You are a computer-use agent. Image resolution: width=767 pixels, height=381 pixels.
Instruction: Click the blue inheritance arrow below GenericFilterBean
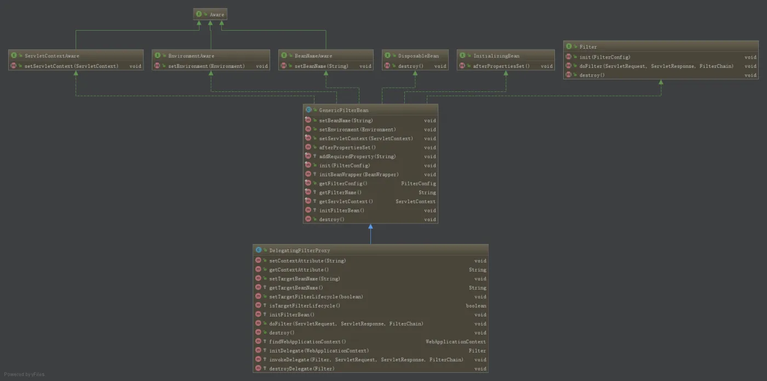click(x=370, y=234)
